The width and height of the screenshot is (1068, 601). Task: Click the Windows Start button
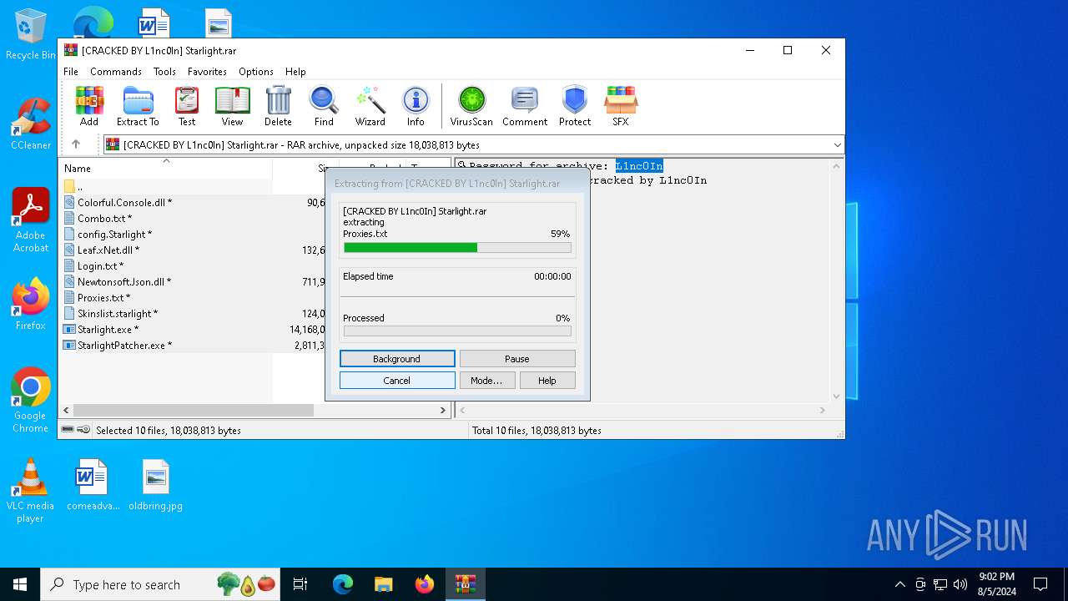20,584
